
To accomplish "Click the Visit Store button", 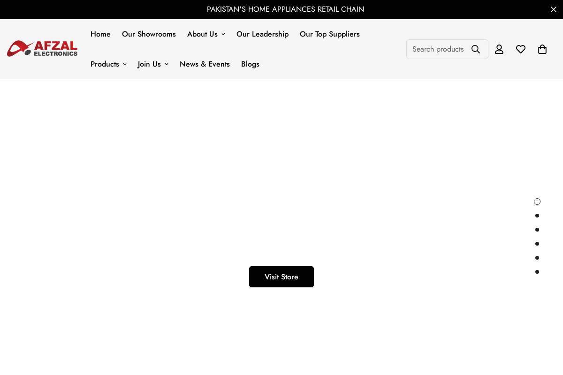I will [x=281, y=277].
